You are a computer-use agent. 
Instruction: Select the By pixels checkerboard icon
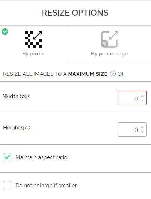pyautogui.click(x=33, y=39)
